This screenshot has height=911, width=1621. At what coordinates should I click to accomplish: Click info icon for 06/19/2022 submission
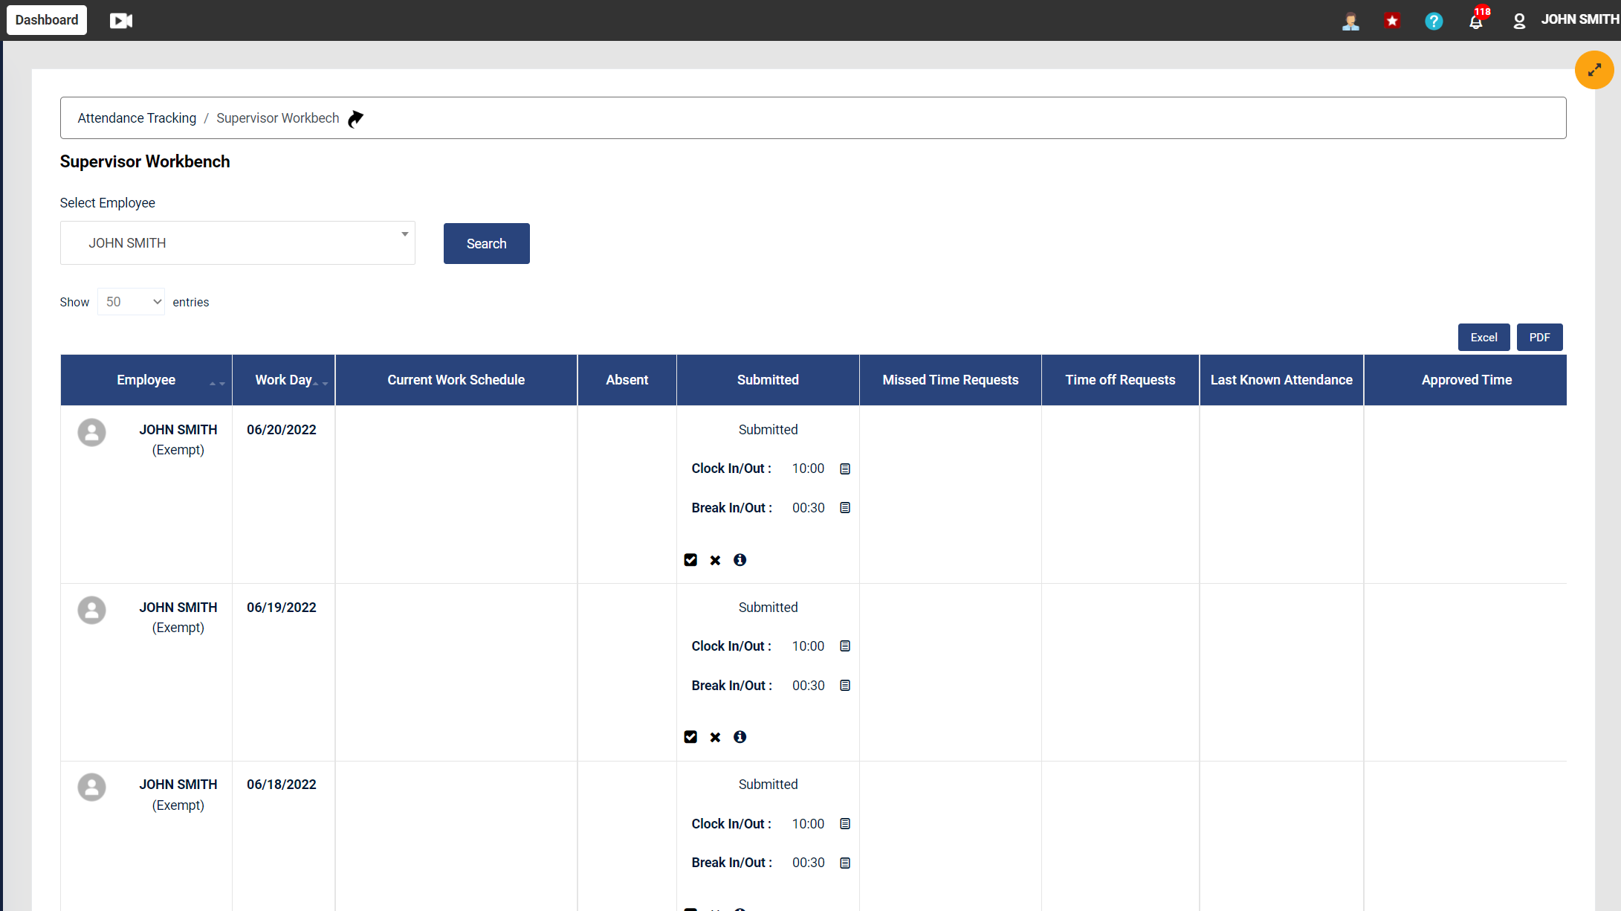click(740, 737)
